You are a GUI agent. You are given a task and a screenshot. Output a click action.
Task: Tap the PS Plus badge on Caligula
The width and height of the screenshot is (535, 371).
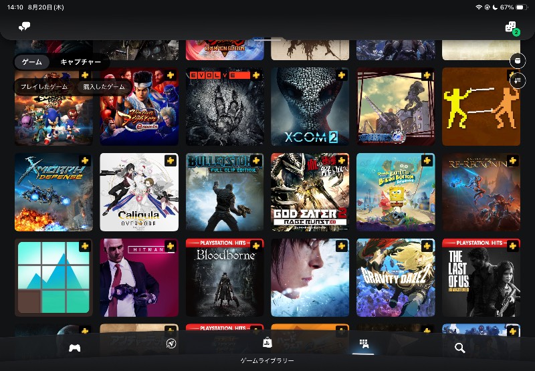tap(171, 160)
